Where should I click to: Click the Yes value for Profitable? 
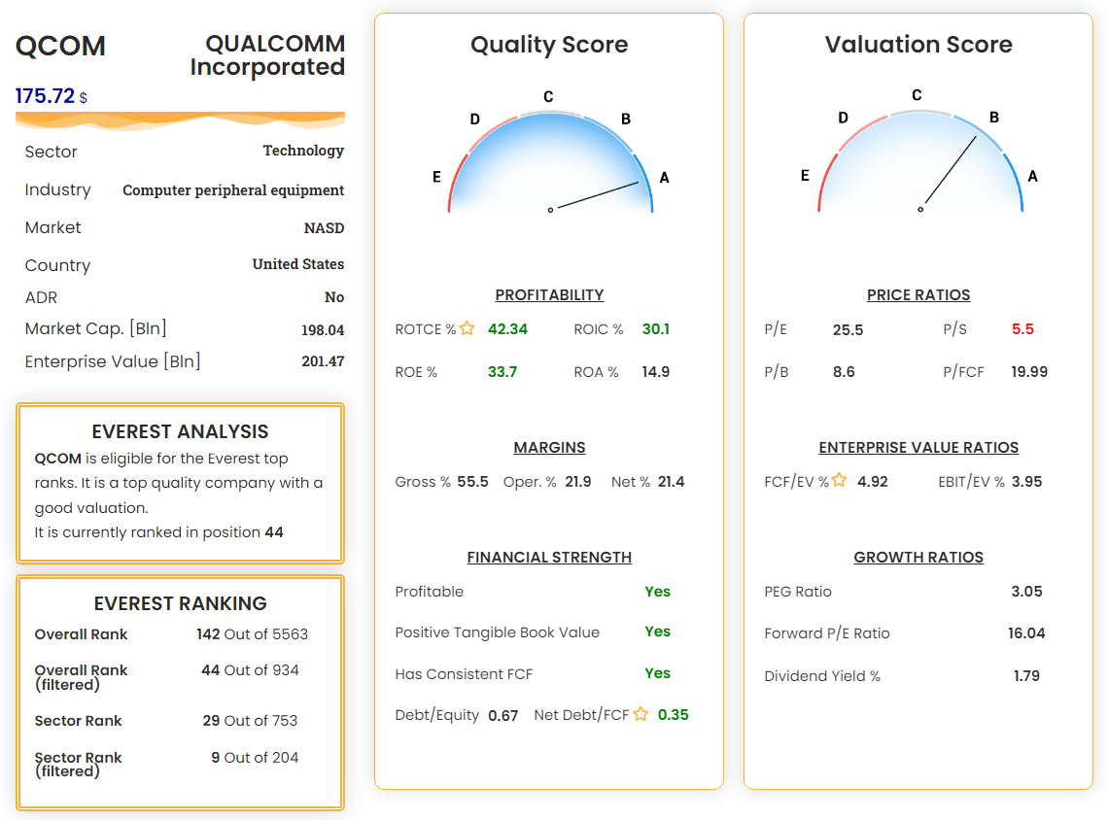pyautogui.click(x=657, y=591)
